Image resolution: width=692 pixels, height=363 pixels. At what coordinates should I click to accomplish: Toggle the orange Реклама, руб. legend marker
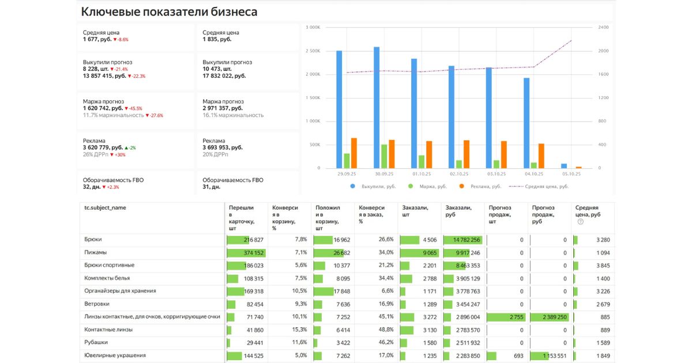pyautogui.click(x=462, y=186)
